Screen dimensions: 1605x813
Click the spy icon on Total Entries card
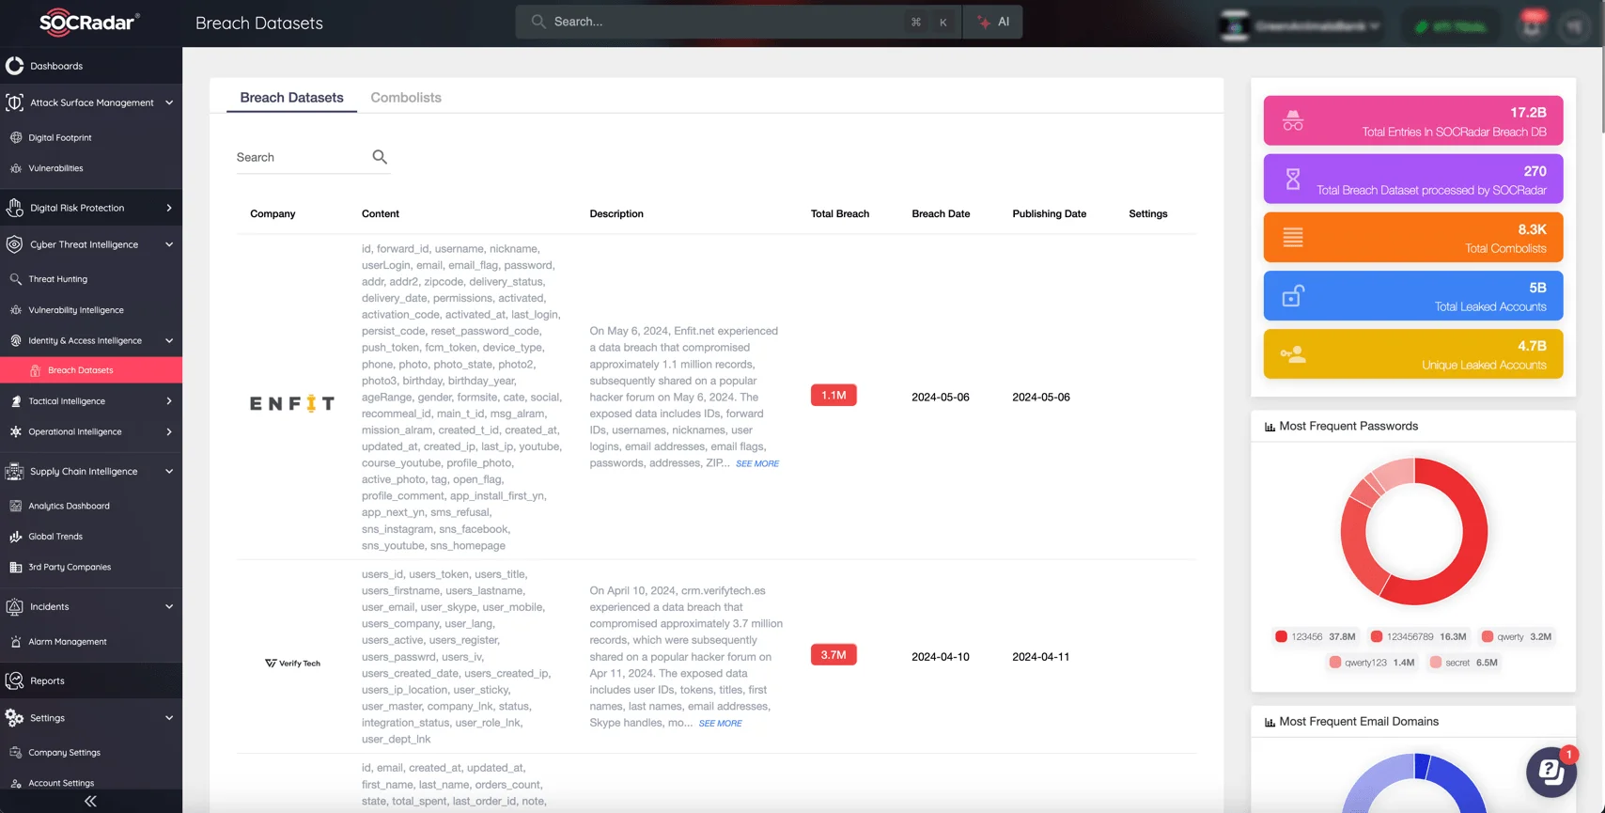pos(1293,120)
